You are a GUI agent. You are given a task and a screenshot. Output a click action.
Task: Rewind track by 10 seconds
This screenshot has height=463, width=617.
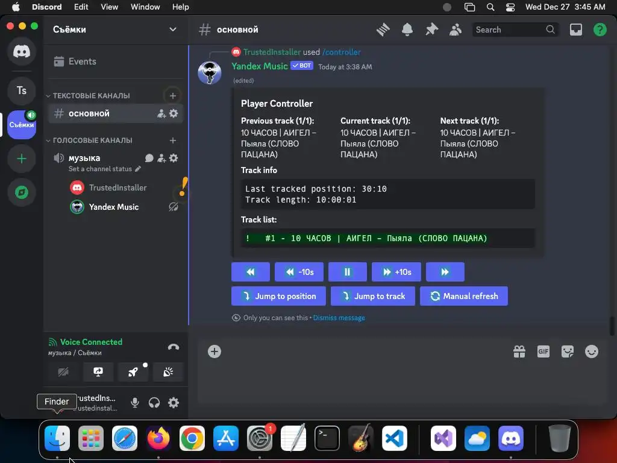pyautogui.click(x=299, y=272)
